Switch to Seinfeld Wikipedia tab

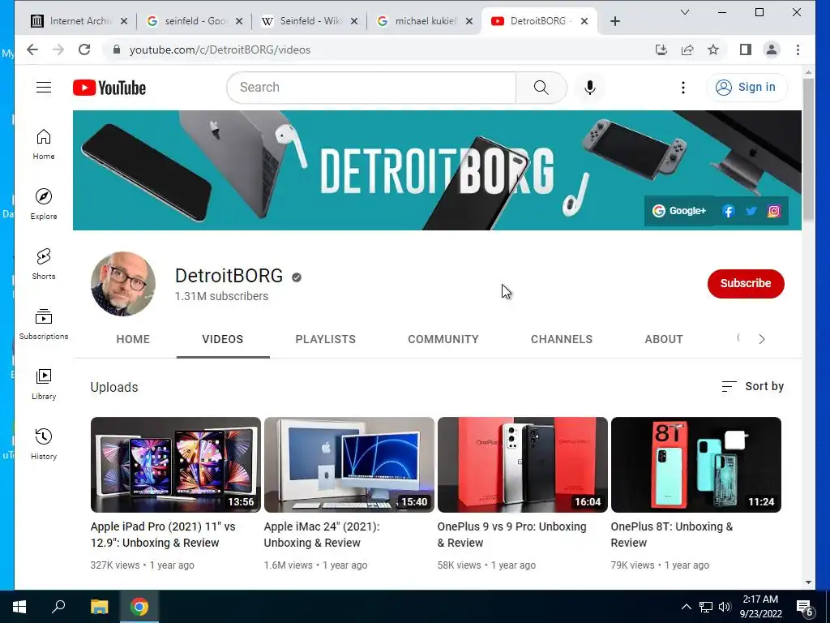(x=310, y=21)
